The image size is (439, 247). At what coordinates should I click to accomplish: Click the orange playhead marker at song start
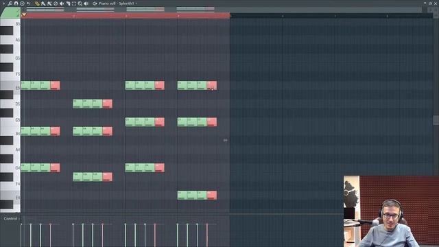pos(24,14)
